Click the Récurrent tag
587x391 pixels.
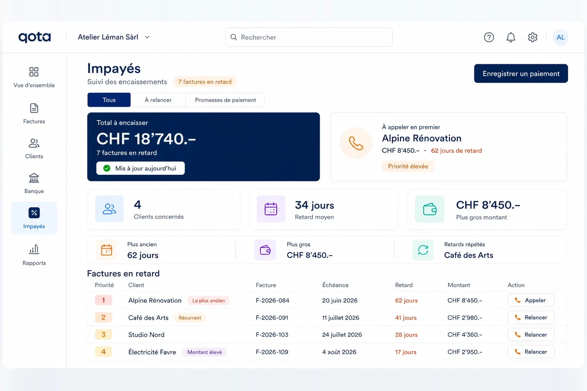click(x=190, y=318)
